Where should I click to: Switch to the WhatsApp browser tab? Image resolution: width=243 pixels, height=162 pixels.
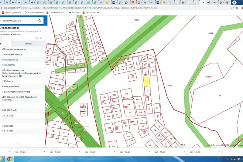click(x=145, y=2)
